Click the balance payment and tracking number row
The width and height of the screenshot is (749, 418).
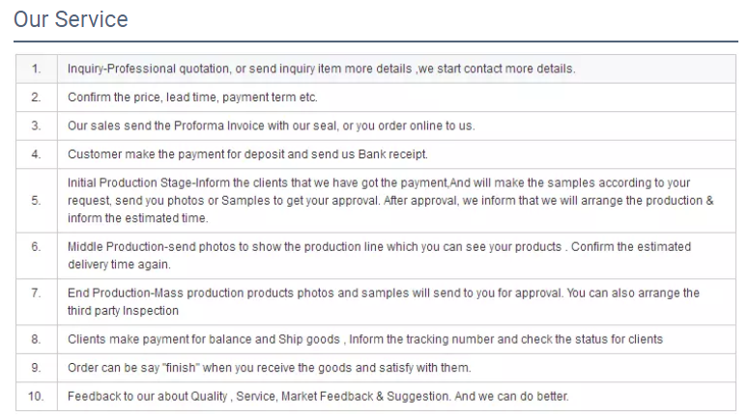point(365,339)
